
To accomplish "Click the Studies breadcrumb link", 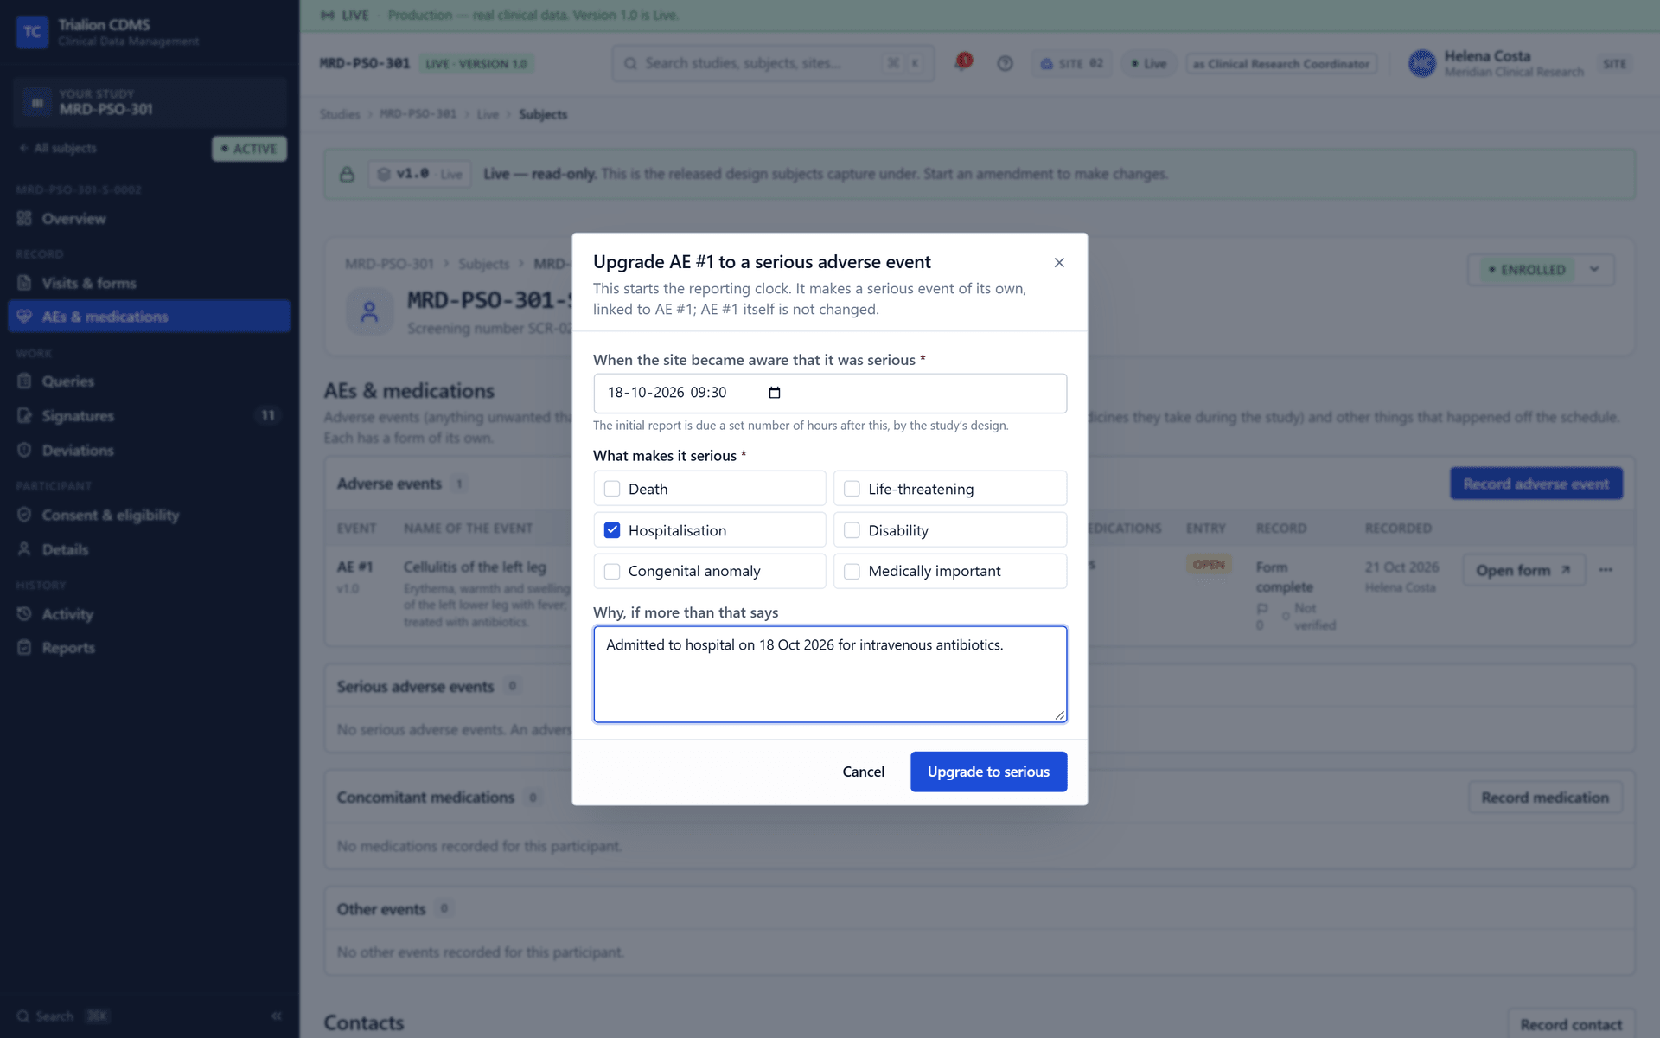I will pyautogui.click(x=340, y=114).
